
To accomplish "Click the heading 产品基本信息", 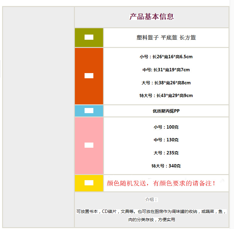I will pos(152,17).
